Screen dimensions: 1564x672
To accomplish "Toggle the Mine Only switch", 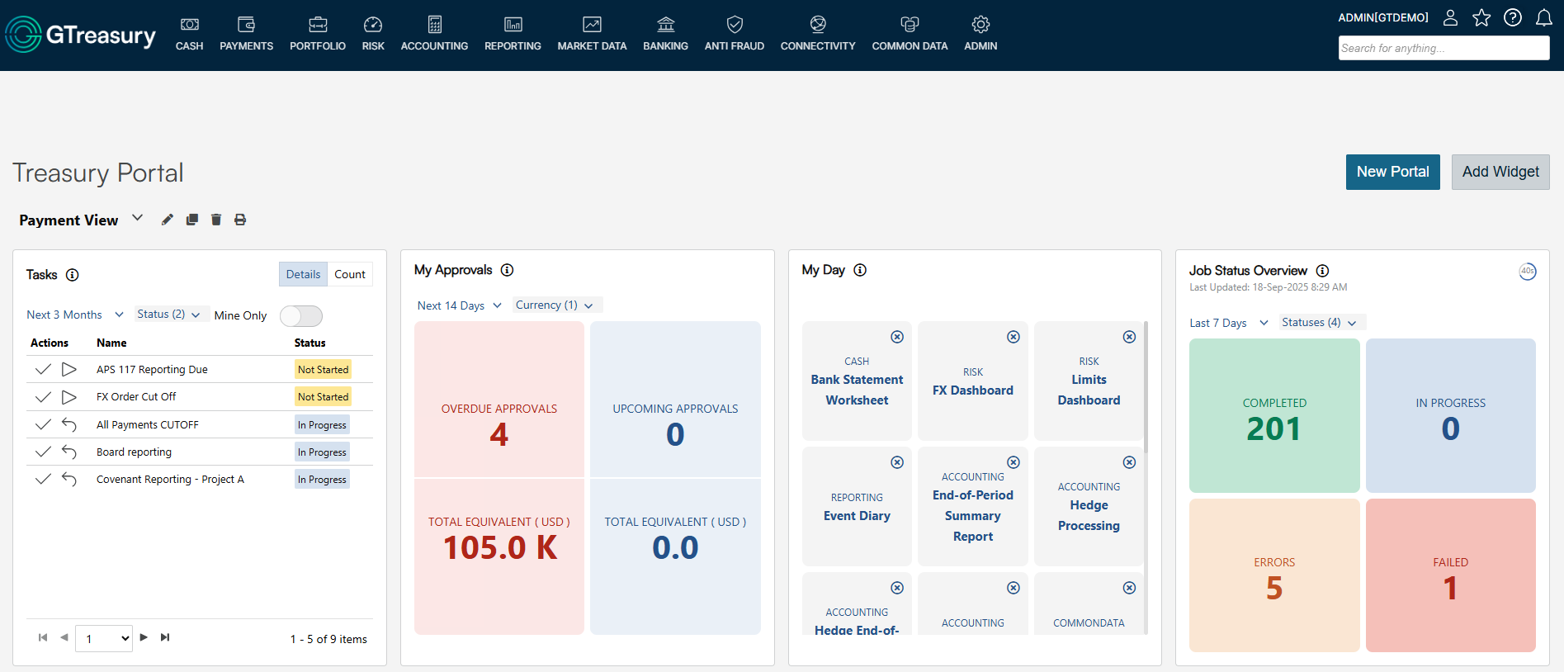I will pyautogui.click(x=301, y=315).
